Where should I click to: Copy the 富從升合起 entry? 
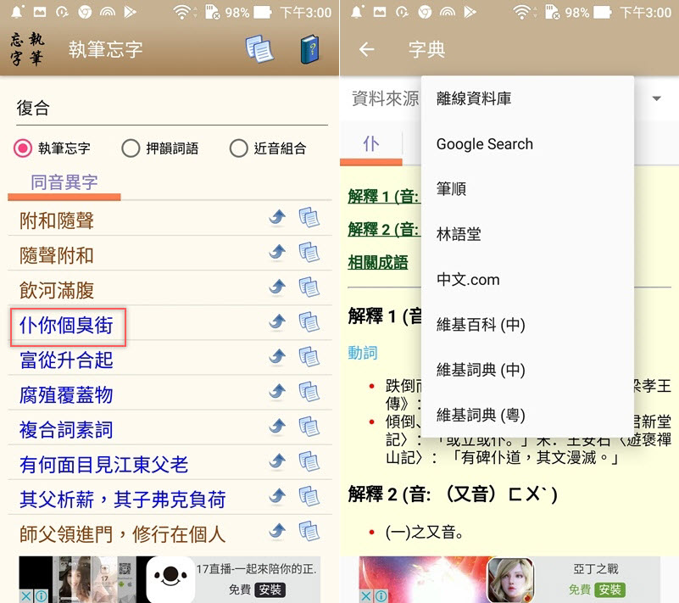pyautogui.click(x=309, y=357)
